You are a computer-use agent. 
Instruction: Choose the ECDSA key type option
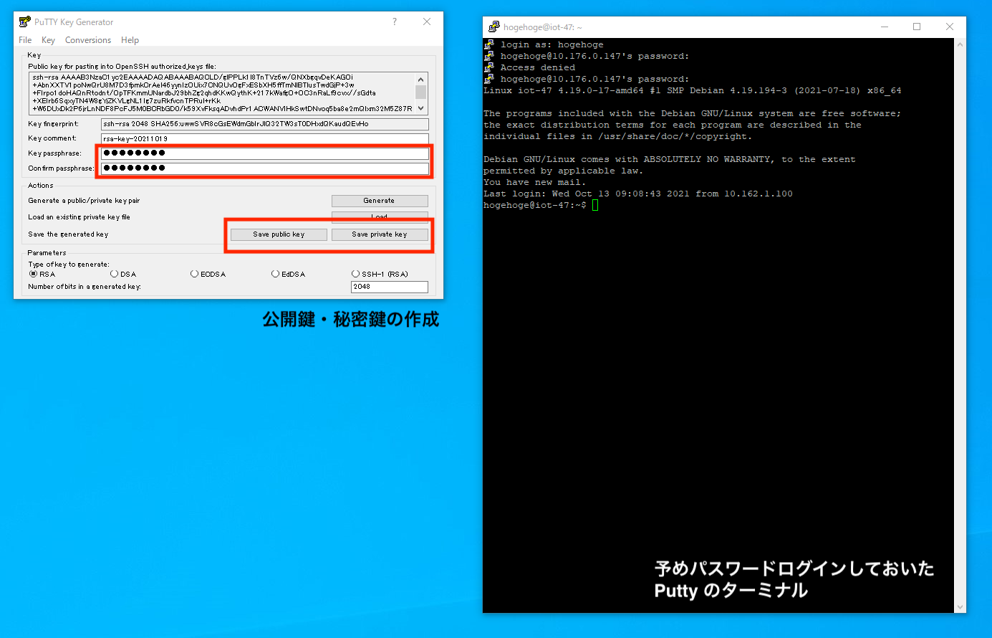[x=195, y=274]
